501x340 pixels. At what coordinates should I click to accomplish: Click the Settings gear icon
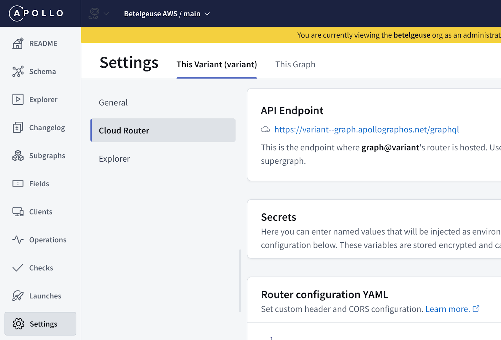tap(18, 324)
